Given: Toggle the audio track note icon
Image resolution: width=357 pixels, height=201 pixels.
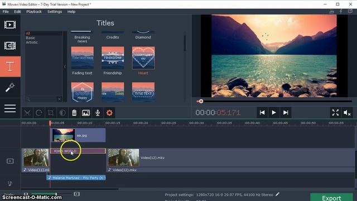Looking at the screenshot, I should tap(10, 183).
